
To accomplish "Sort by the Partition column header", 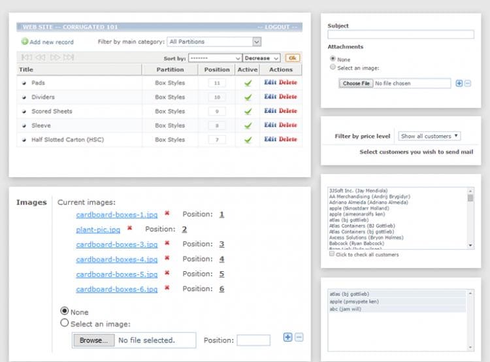I will [x=170, y=69].
